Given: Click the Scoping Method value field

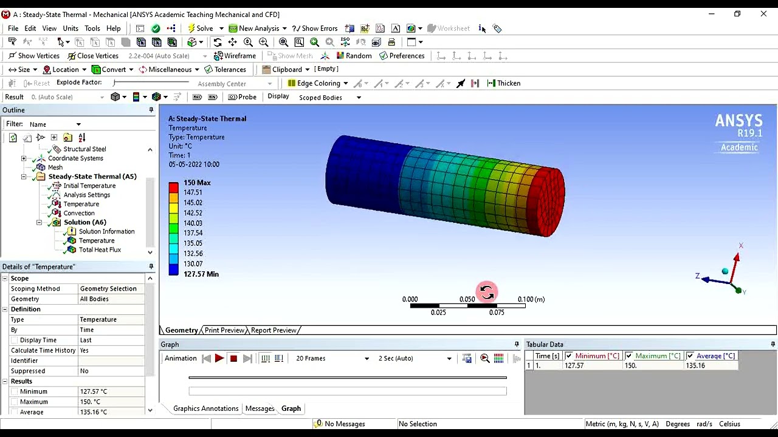Looking at the screenshot, I should [x=112, y=289].
